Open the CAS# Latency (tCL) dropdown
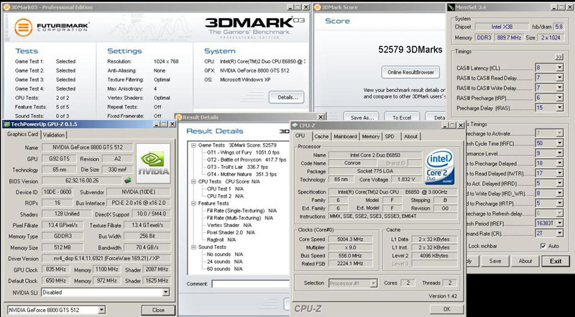The width and height of the screenshot is (575, 317). coord(560,68)
